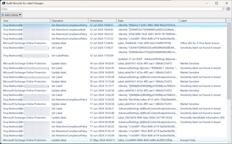Click the vertical scrollbar thumb
Image resolution: width=232 pixels, height=144 pixels.
point(229,61)
